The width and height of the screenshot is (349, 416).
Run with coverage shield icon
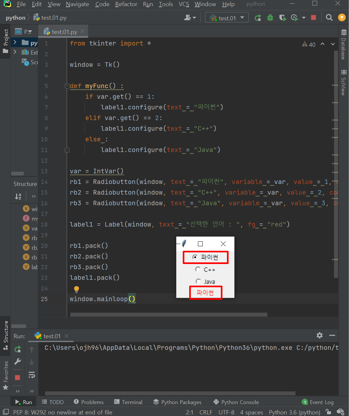tap(282, 18)
